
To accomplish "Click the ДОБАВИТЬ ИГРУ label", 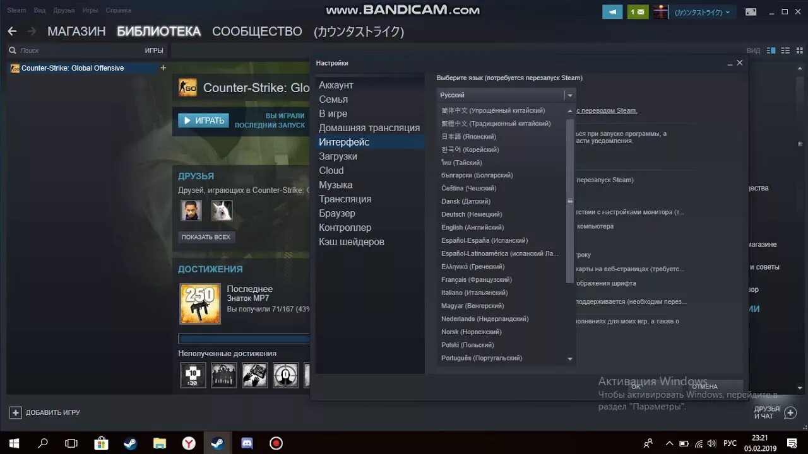I will coord(53,412).
